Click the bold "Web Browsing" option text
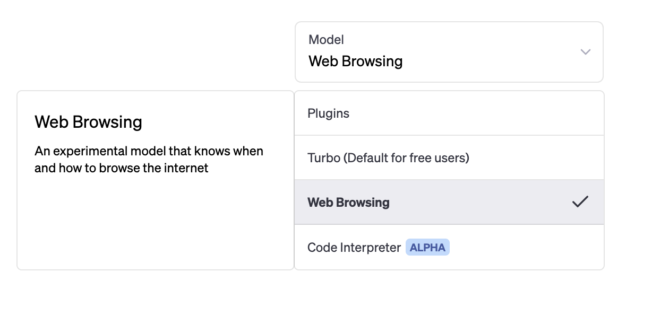 tap(348, 203)
